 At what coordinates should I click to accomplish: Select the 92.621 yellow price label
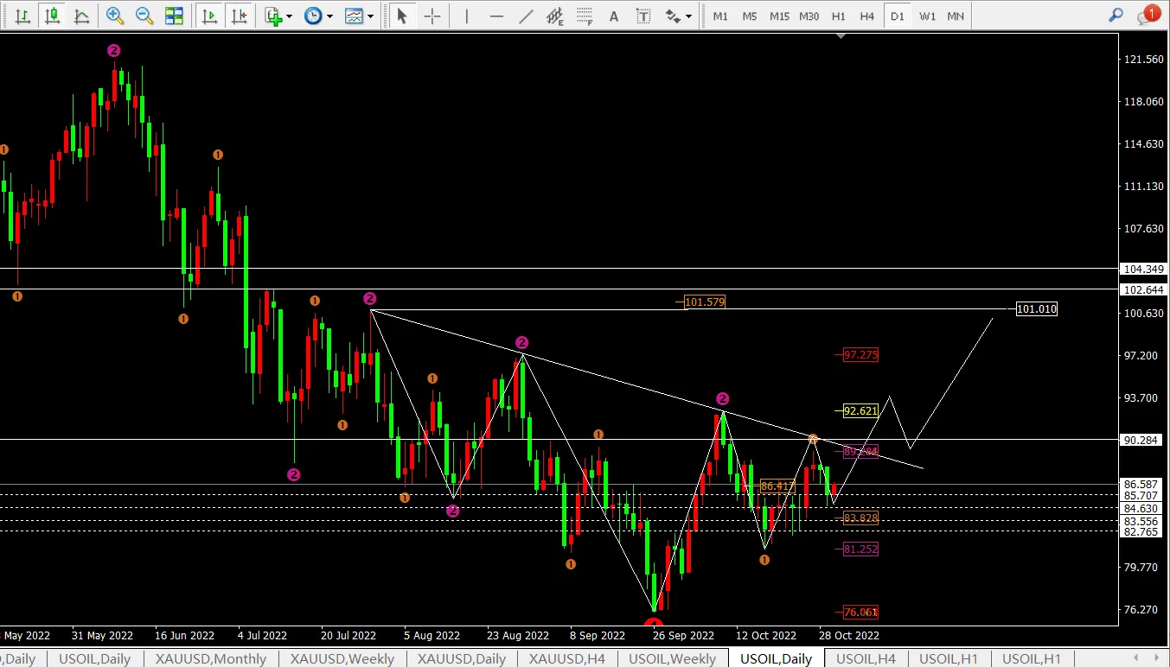tap(860, 411)
